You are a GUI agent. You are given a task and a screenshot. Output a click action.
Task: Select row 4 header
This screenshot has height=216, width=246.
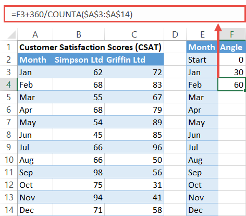click(8, 85)
